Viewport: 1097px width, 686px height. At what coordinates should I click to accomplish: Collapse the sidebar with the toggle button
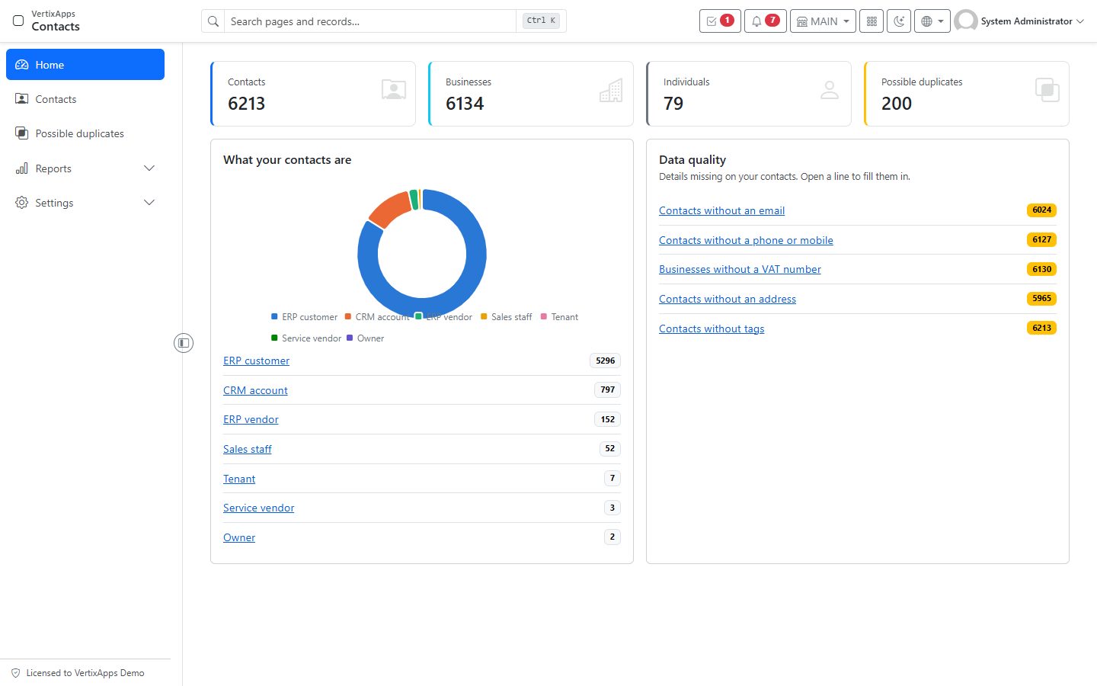tap(184, 343)
